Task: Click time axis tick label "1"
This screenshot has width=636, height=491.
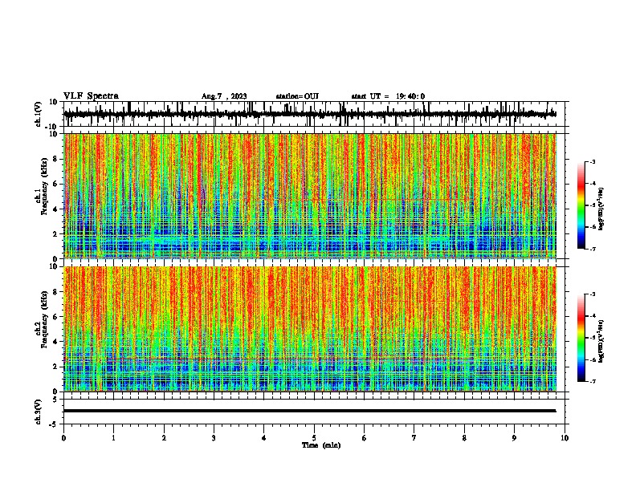Action: coord(113,438)
